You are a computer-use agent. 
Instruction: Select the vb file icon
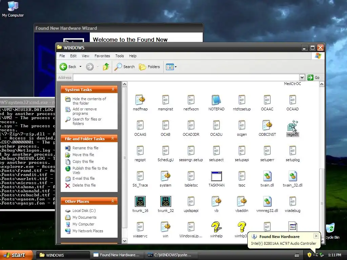pos(216,201)
